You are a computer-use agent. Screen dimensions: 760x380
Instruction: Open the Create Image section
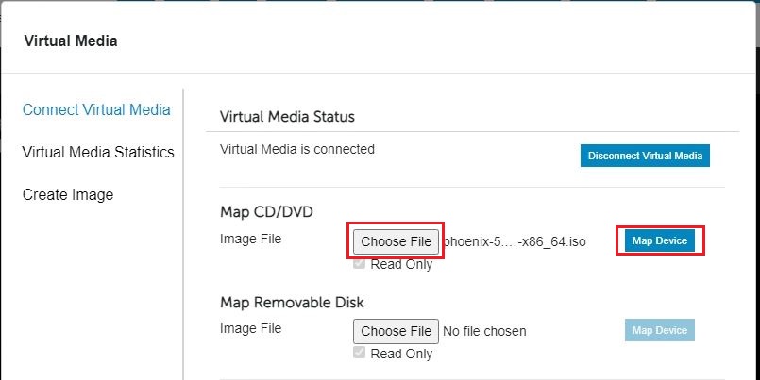68,194
